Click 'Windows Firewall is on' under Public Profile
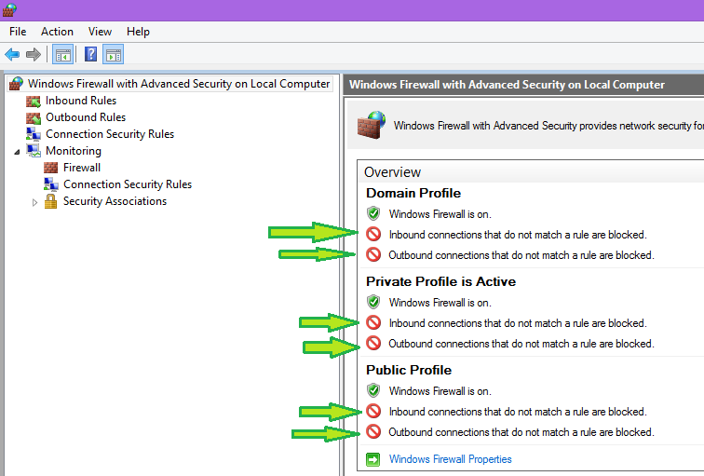The width and height of the screenshot is (704, 476). (440, 391)
